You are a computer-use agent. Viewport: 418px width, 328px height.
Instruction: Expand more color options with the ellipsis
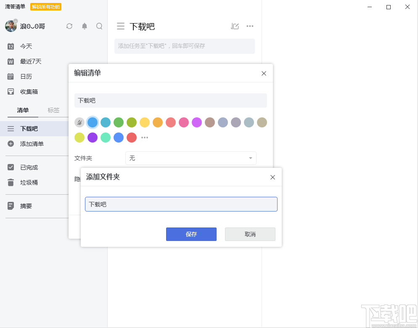(x=145, y=137)
